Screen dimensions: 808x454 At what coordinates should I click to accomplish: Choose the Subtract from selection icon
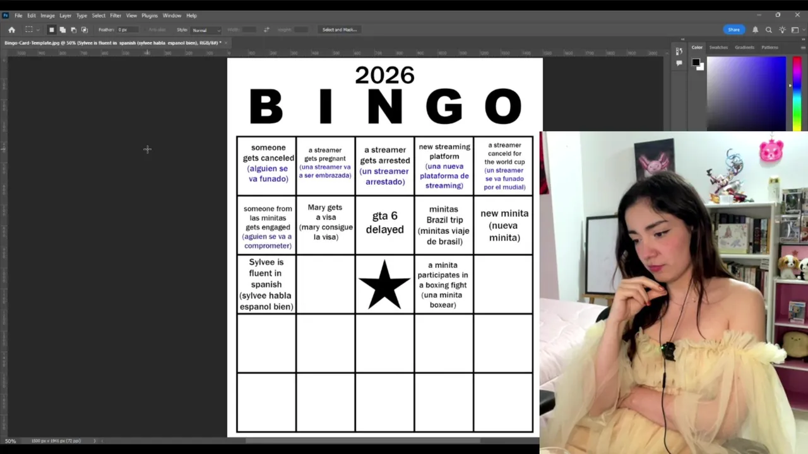(73, 30)
